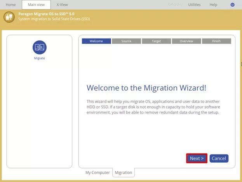Viewport: 242px width, 182px height.
Task: Click the Welcome to the Migration Wizard heading
Action: pyautogui.click(x=146, y=88)
